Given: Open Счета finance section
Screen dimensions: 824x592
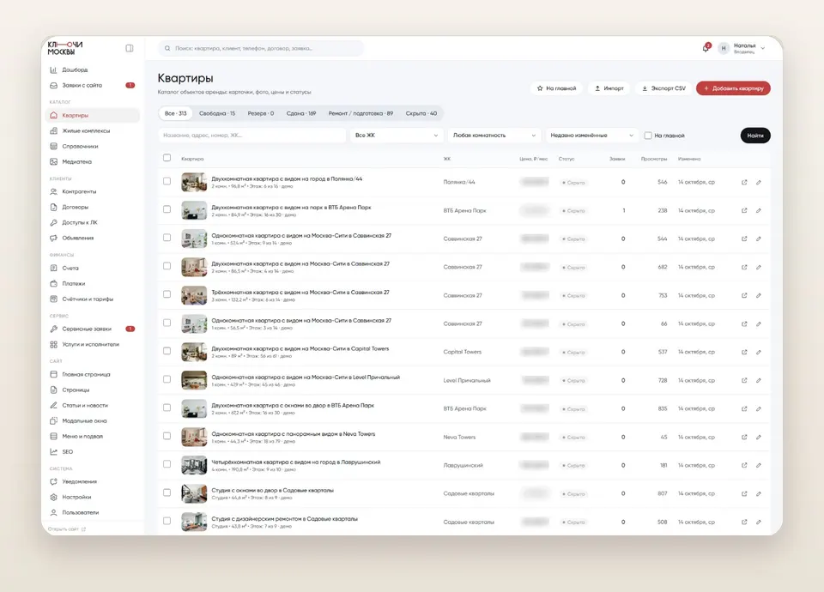Looking at the screenshot, I should (70, 268).
